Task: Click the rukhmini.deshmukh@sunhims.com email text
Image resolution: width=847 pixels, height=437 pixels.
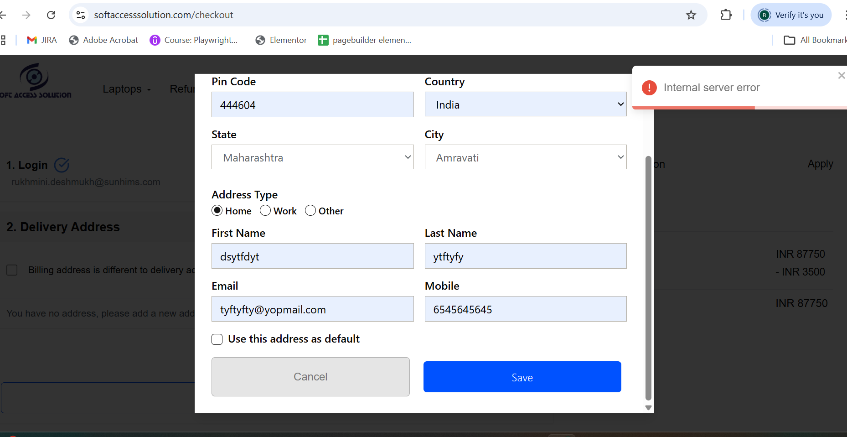Action: coord(86,182)
